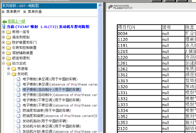Screen dimensions: 196x133
Task: Click table cell with code 2120
Action: (140, 129)
